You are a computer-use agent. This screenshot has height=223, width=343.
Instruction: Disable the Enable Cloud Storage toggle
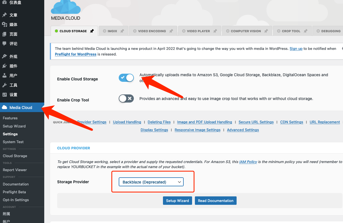click(x=126, y=78)
